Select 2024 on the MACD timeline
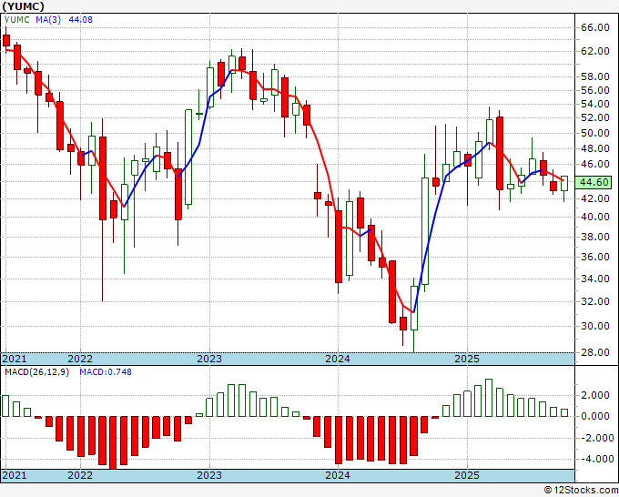Screen dimensions: 619x497 (338, 475)
